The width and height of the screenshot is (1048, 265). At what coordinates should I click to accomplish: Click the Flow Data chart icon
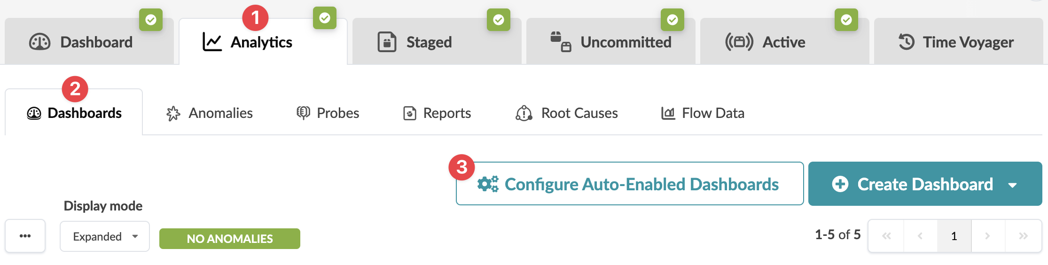click(x=668, y=113)
